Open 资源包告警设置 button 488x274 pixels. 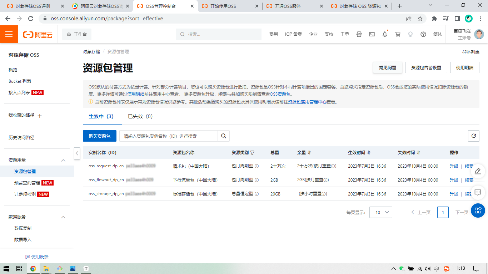tap(426, 67)
